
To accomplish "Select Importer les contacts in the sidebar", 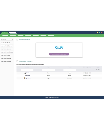I will pyautogui.click(x=6, y=58).
